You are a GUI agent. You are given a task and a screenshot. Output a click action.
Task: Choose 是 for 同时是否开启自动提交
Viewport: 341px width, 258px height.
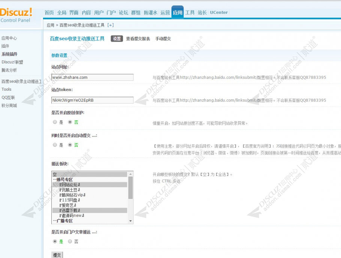[x=55, y=145]
